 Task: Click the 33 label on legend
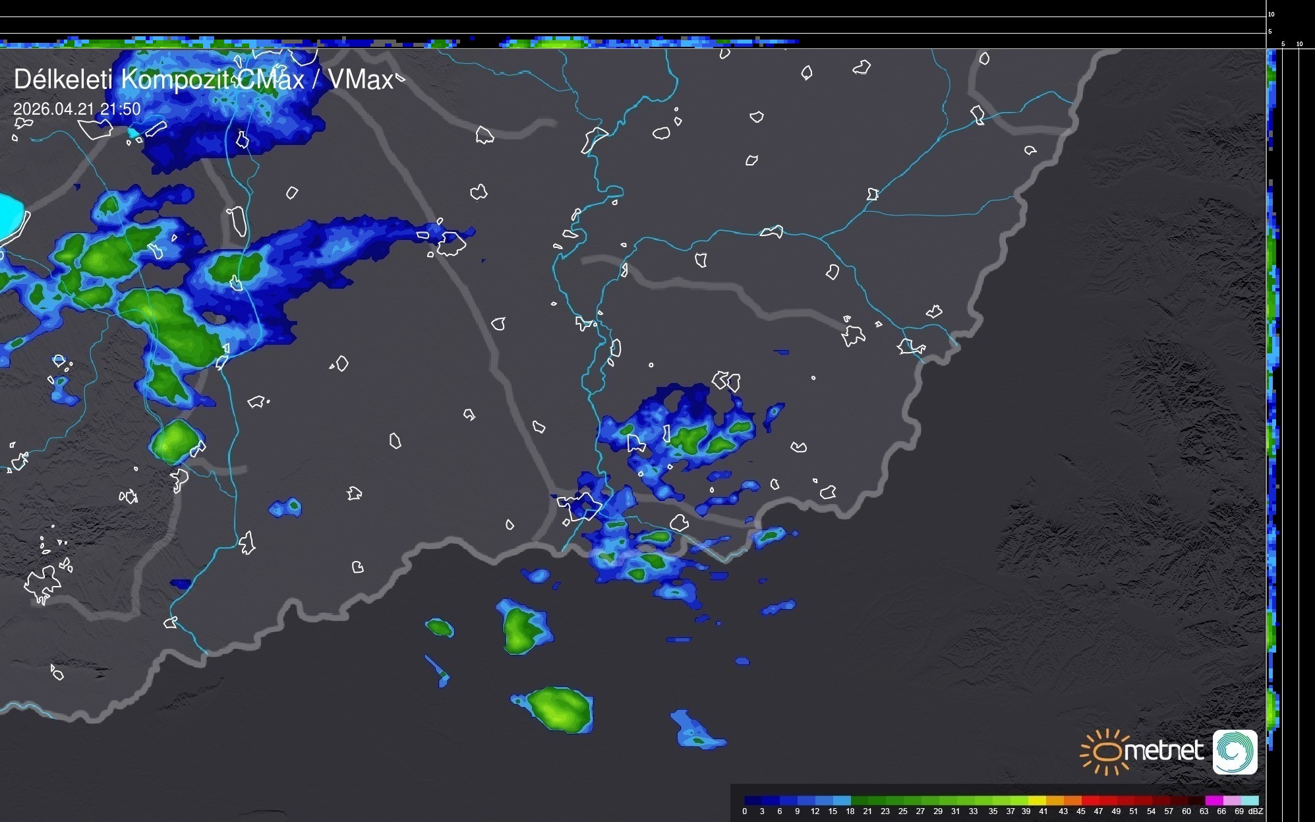[973, 811]
